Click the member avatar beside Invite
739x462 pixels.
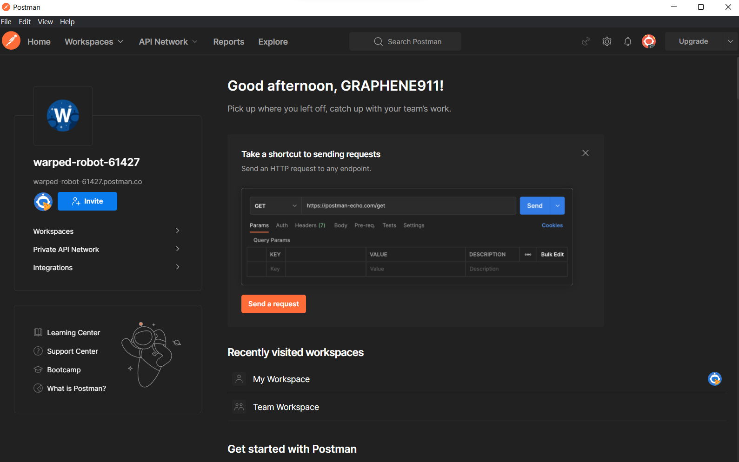tap(43, 201)
